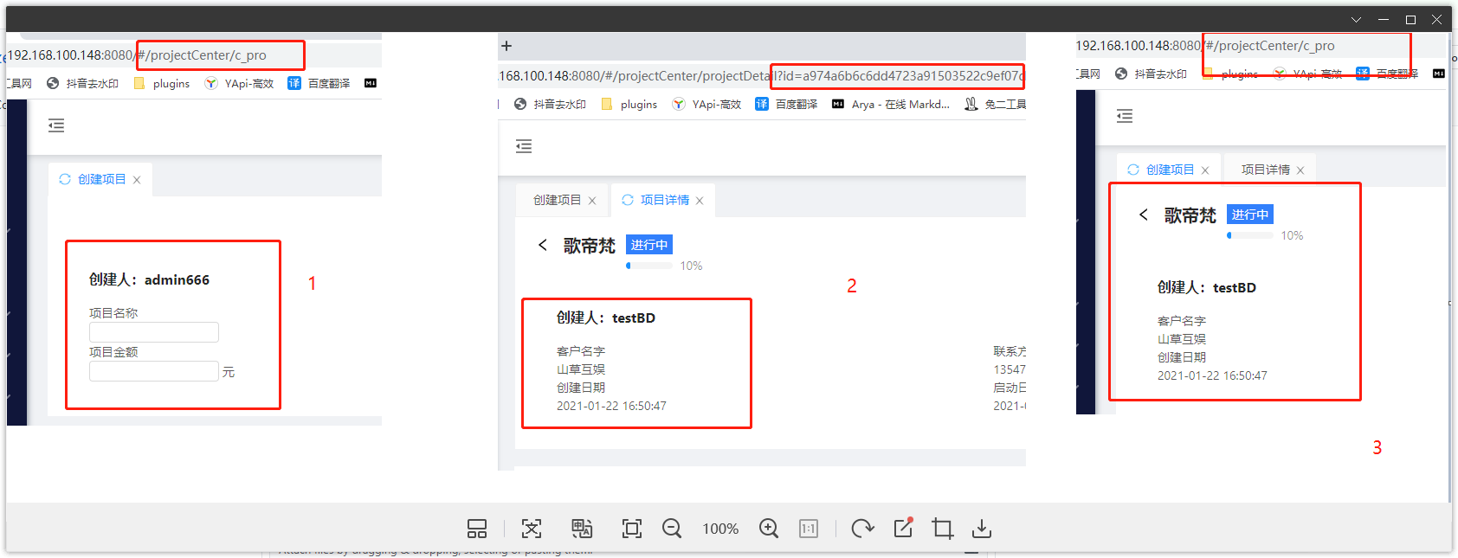Select 创建项目 tab in right screenshot
The width and height of the screenshot is (1458, 558).
pyautogui.click(x=1170, y=170)
